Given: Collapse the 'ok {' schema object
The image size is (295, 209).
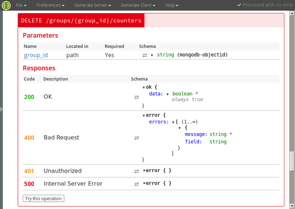Looking at the screenshot, I should [144, 87].
